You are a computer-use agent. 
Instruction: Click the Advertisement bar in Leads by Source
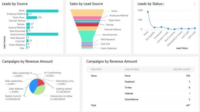pyautogui.click(x=42, y=34)
